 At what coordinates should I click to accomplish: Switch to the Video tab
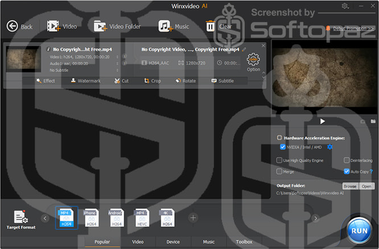pyautogui.click(x=138, y=242)
